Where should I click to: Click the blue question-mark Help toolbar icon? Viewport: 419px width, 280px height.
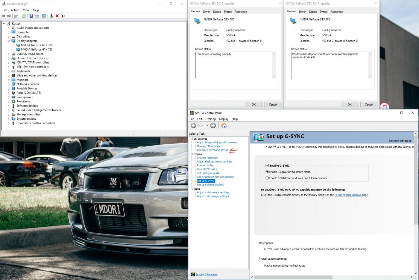31,16
